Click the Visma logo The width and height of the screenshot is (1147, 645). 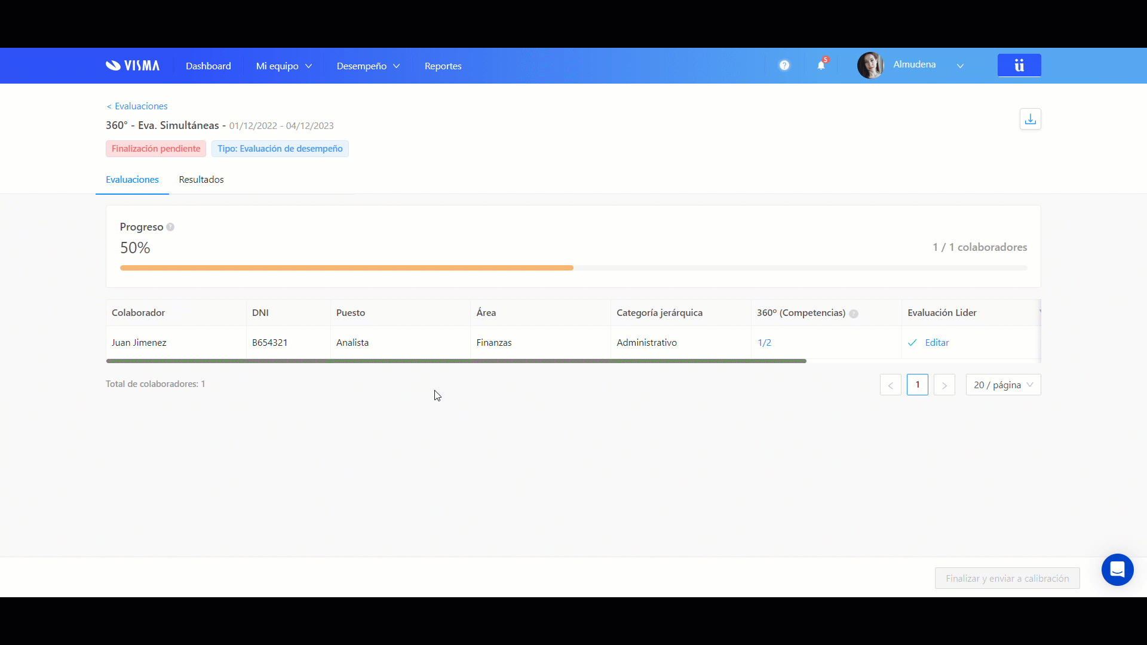[x=133, y=66]
